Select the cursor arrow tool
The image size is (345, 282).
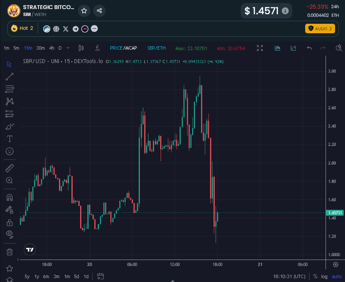(9, 64)
